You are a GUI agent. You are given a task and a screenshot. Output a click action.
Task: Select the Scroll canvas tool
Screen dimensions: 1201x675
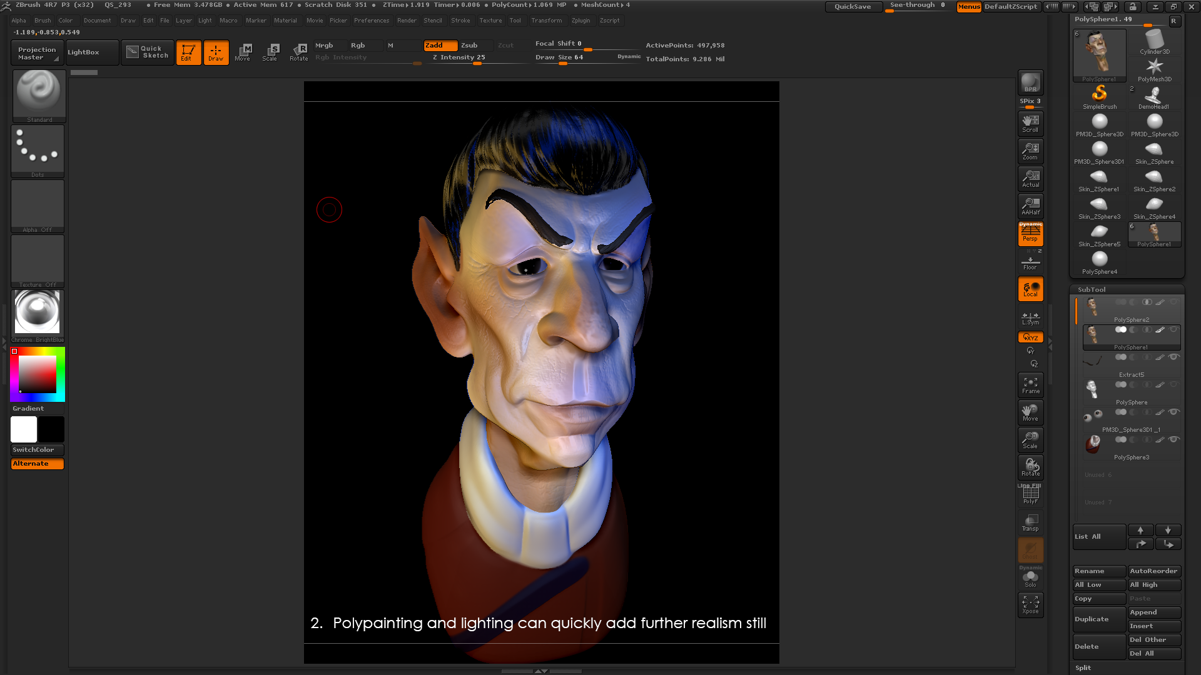pyautogui.click(x=1030, y=123)
